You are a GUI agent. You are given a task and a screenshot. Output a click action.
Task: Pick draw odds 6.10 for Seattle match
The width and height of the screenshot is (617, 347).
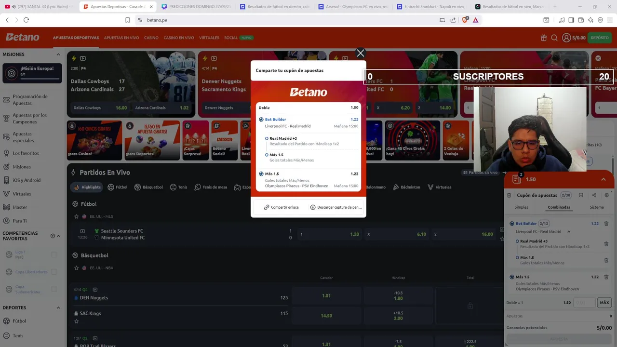point(396,234)
